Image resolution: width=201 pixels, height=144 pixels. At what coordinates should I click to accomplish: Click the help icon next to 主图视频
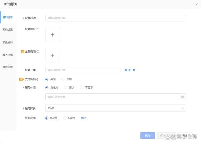[x=38, y=51]
